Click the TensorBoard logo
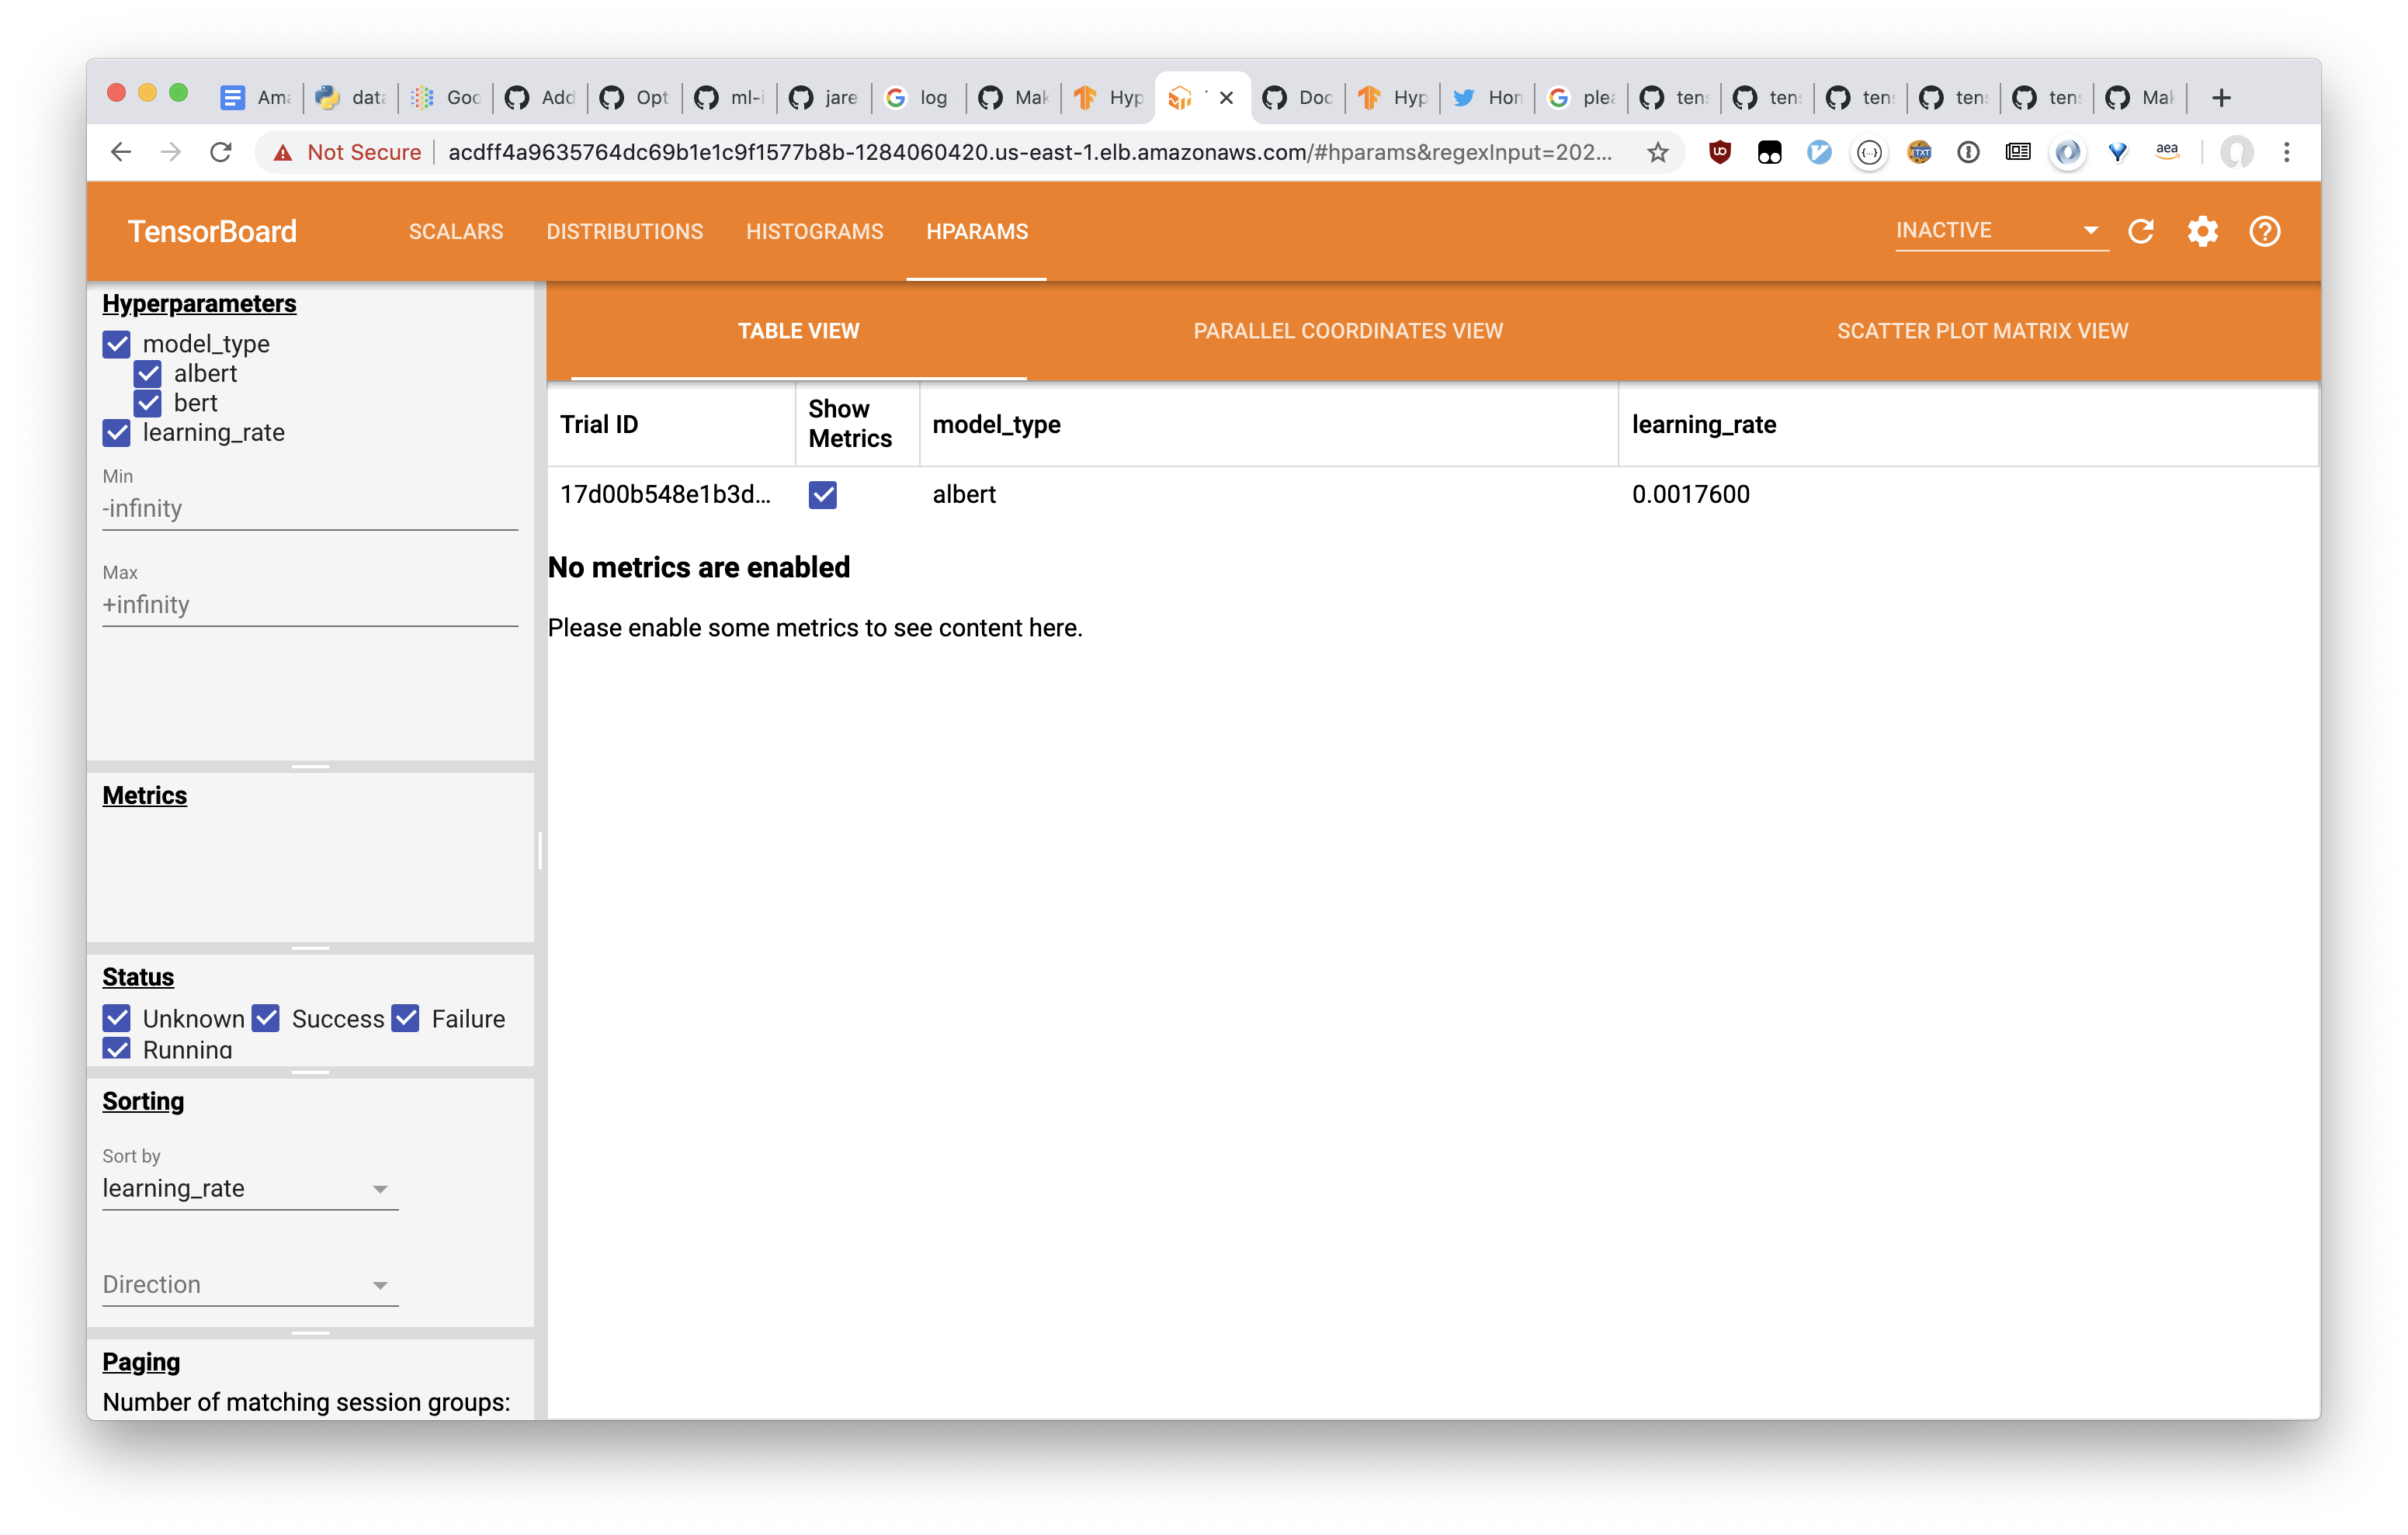This screenshot has height=1535, width=2408. pyautogui.click(x=212, y=231)
